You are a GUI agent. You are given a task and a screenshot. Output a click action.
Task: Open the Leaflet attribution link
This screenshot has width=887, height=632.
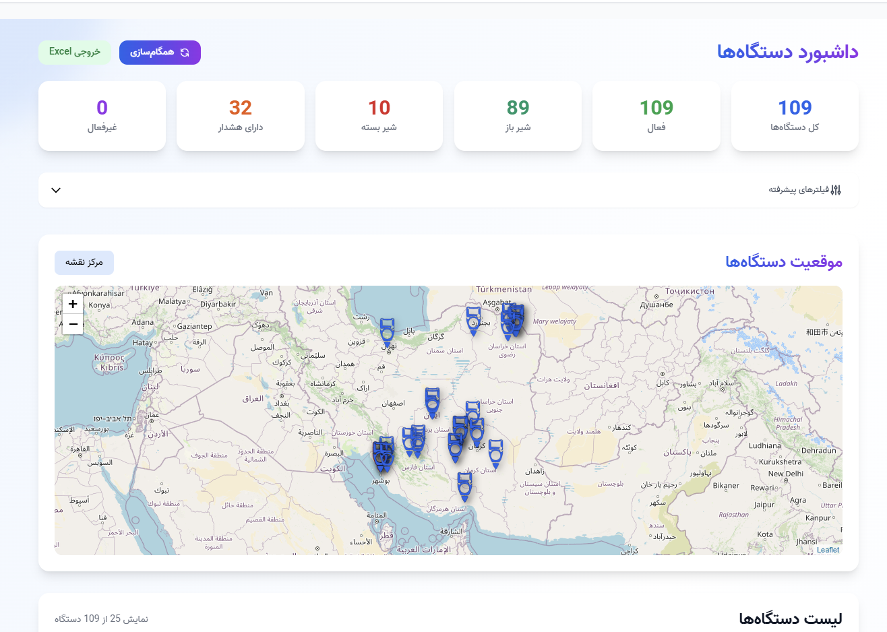click(x=828, y=550)
